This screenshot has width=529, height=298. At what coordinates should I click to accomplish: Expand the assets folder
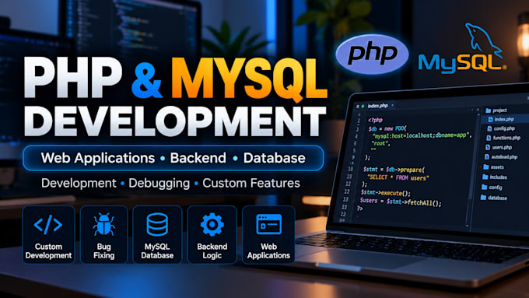click(493, 167)
